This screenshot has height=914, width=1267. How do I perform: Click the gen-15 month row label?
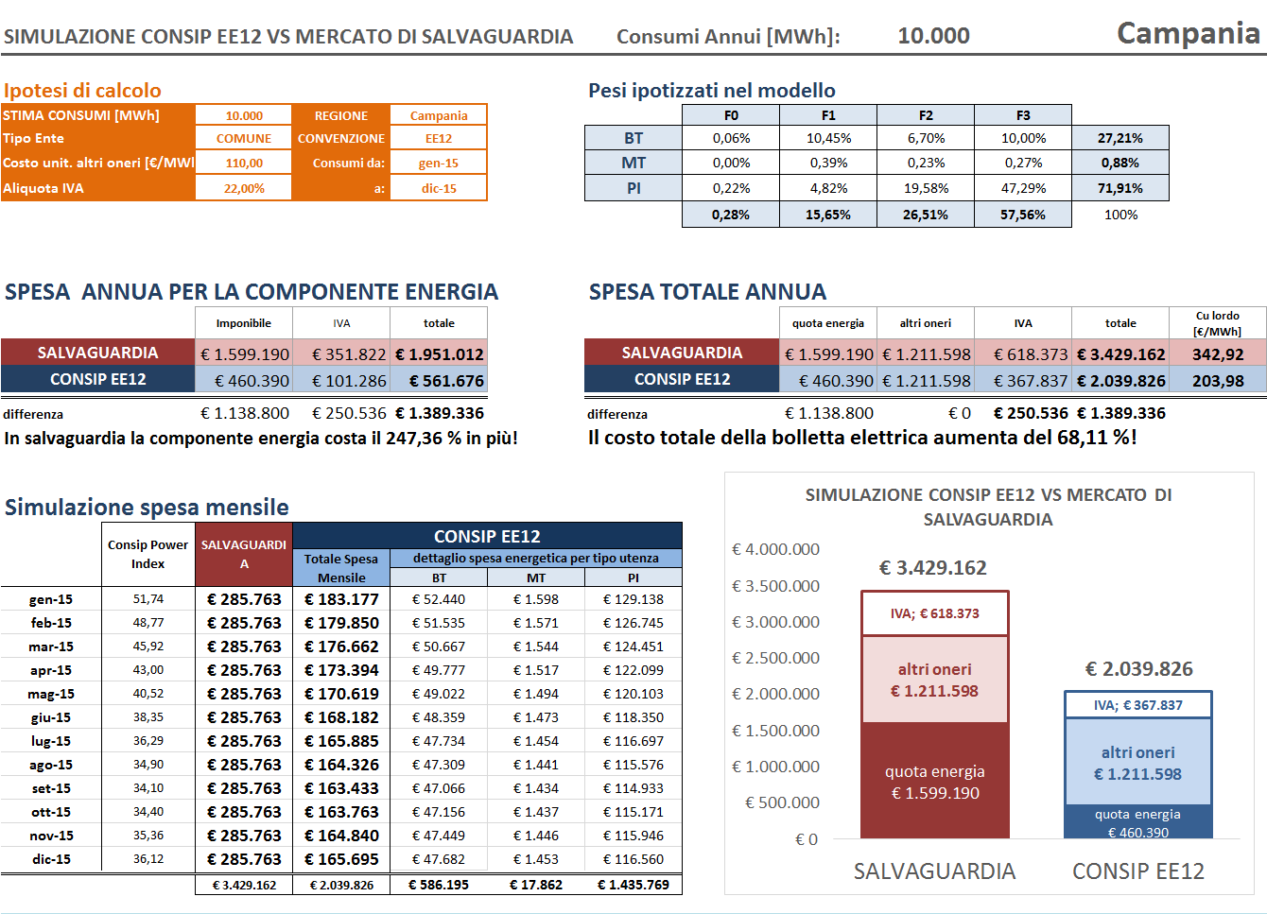(x=51, y=599)
